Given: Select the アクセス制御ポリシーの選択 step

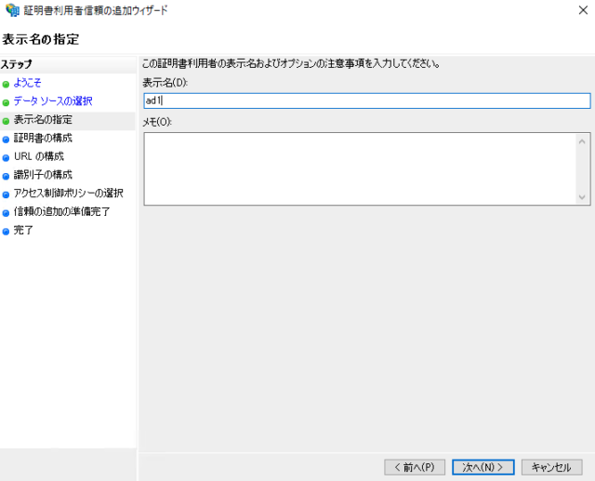Looking at the screenshot, I should point(68,193).
